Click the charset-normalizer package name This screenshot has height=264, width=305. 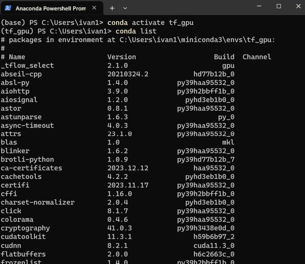point(38,202)
